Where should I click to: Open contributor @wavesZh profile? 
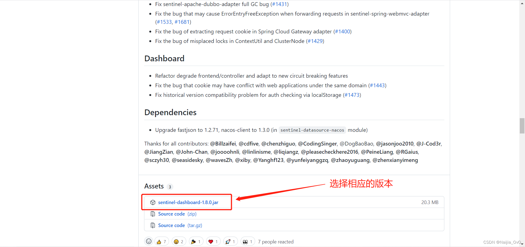219,160
